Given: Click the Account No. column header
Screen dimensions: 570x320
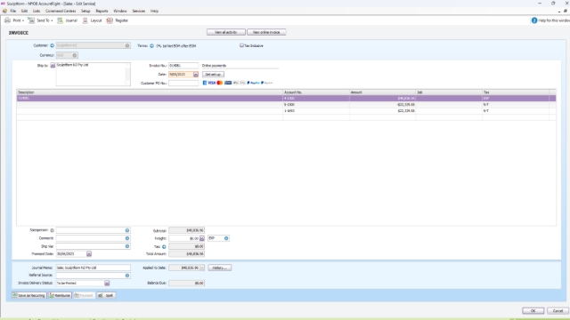Looking at the screenshot, I should click(316, 92).
